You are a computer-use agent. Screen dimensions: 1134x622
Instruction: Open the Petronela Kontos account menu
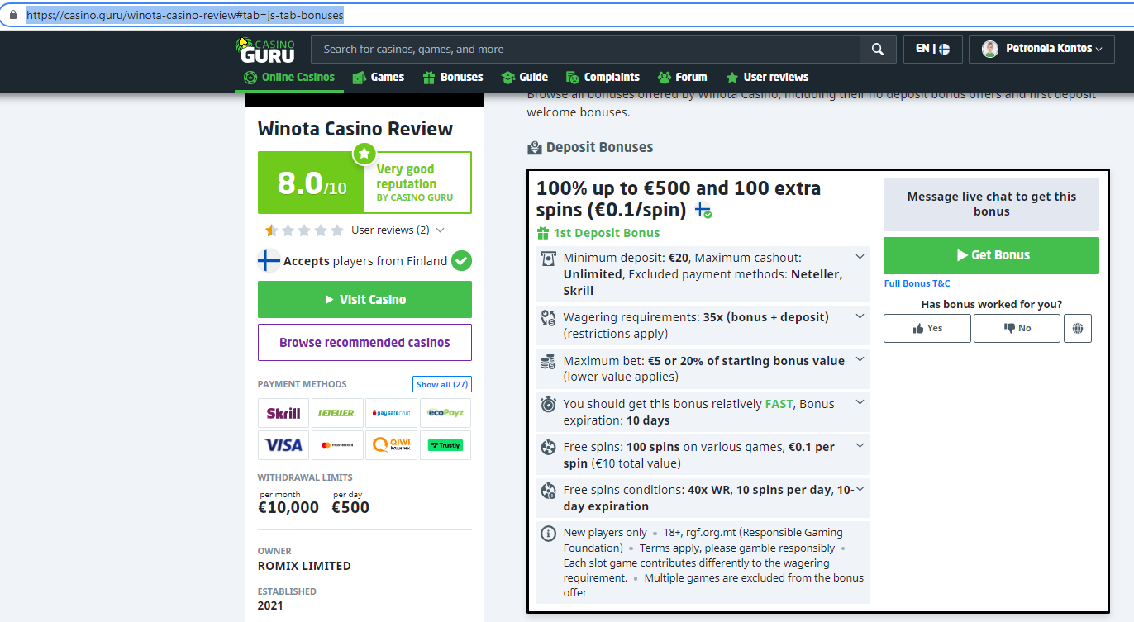[x=1041, y=50]
